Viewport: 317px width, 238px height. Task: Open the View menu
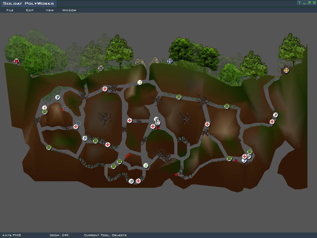(x=50, y=10)
